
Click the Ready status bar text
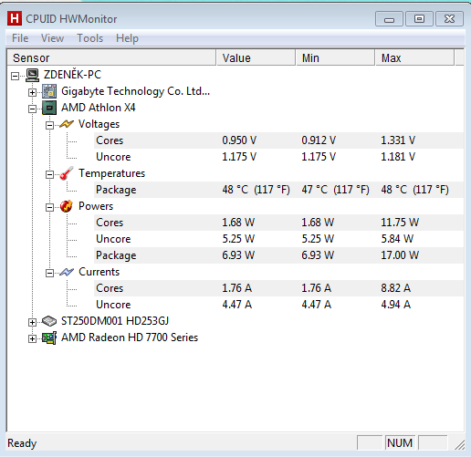coord(22,443)
